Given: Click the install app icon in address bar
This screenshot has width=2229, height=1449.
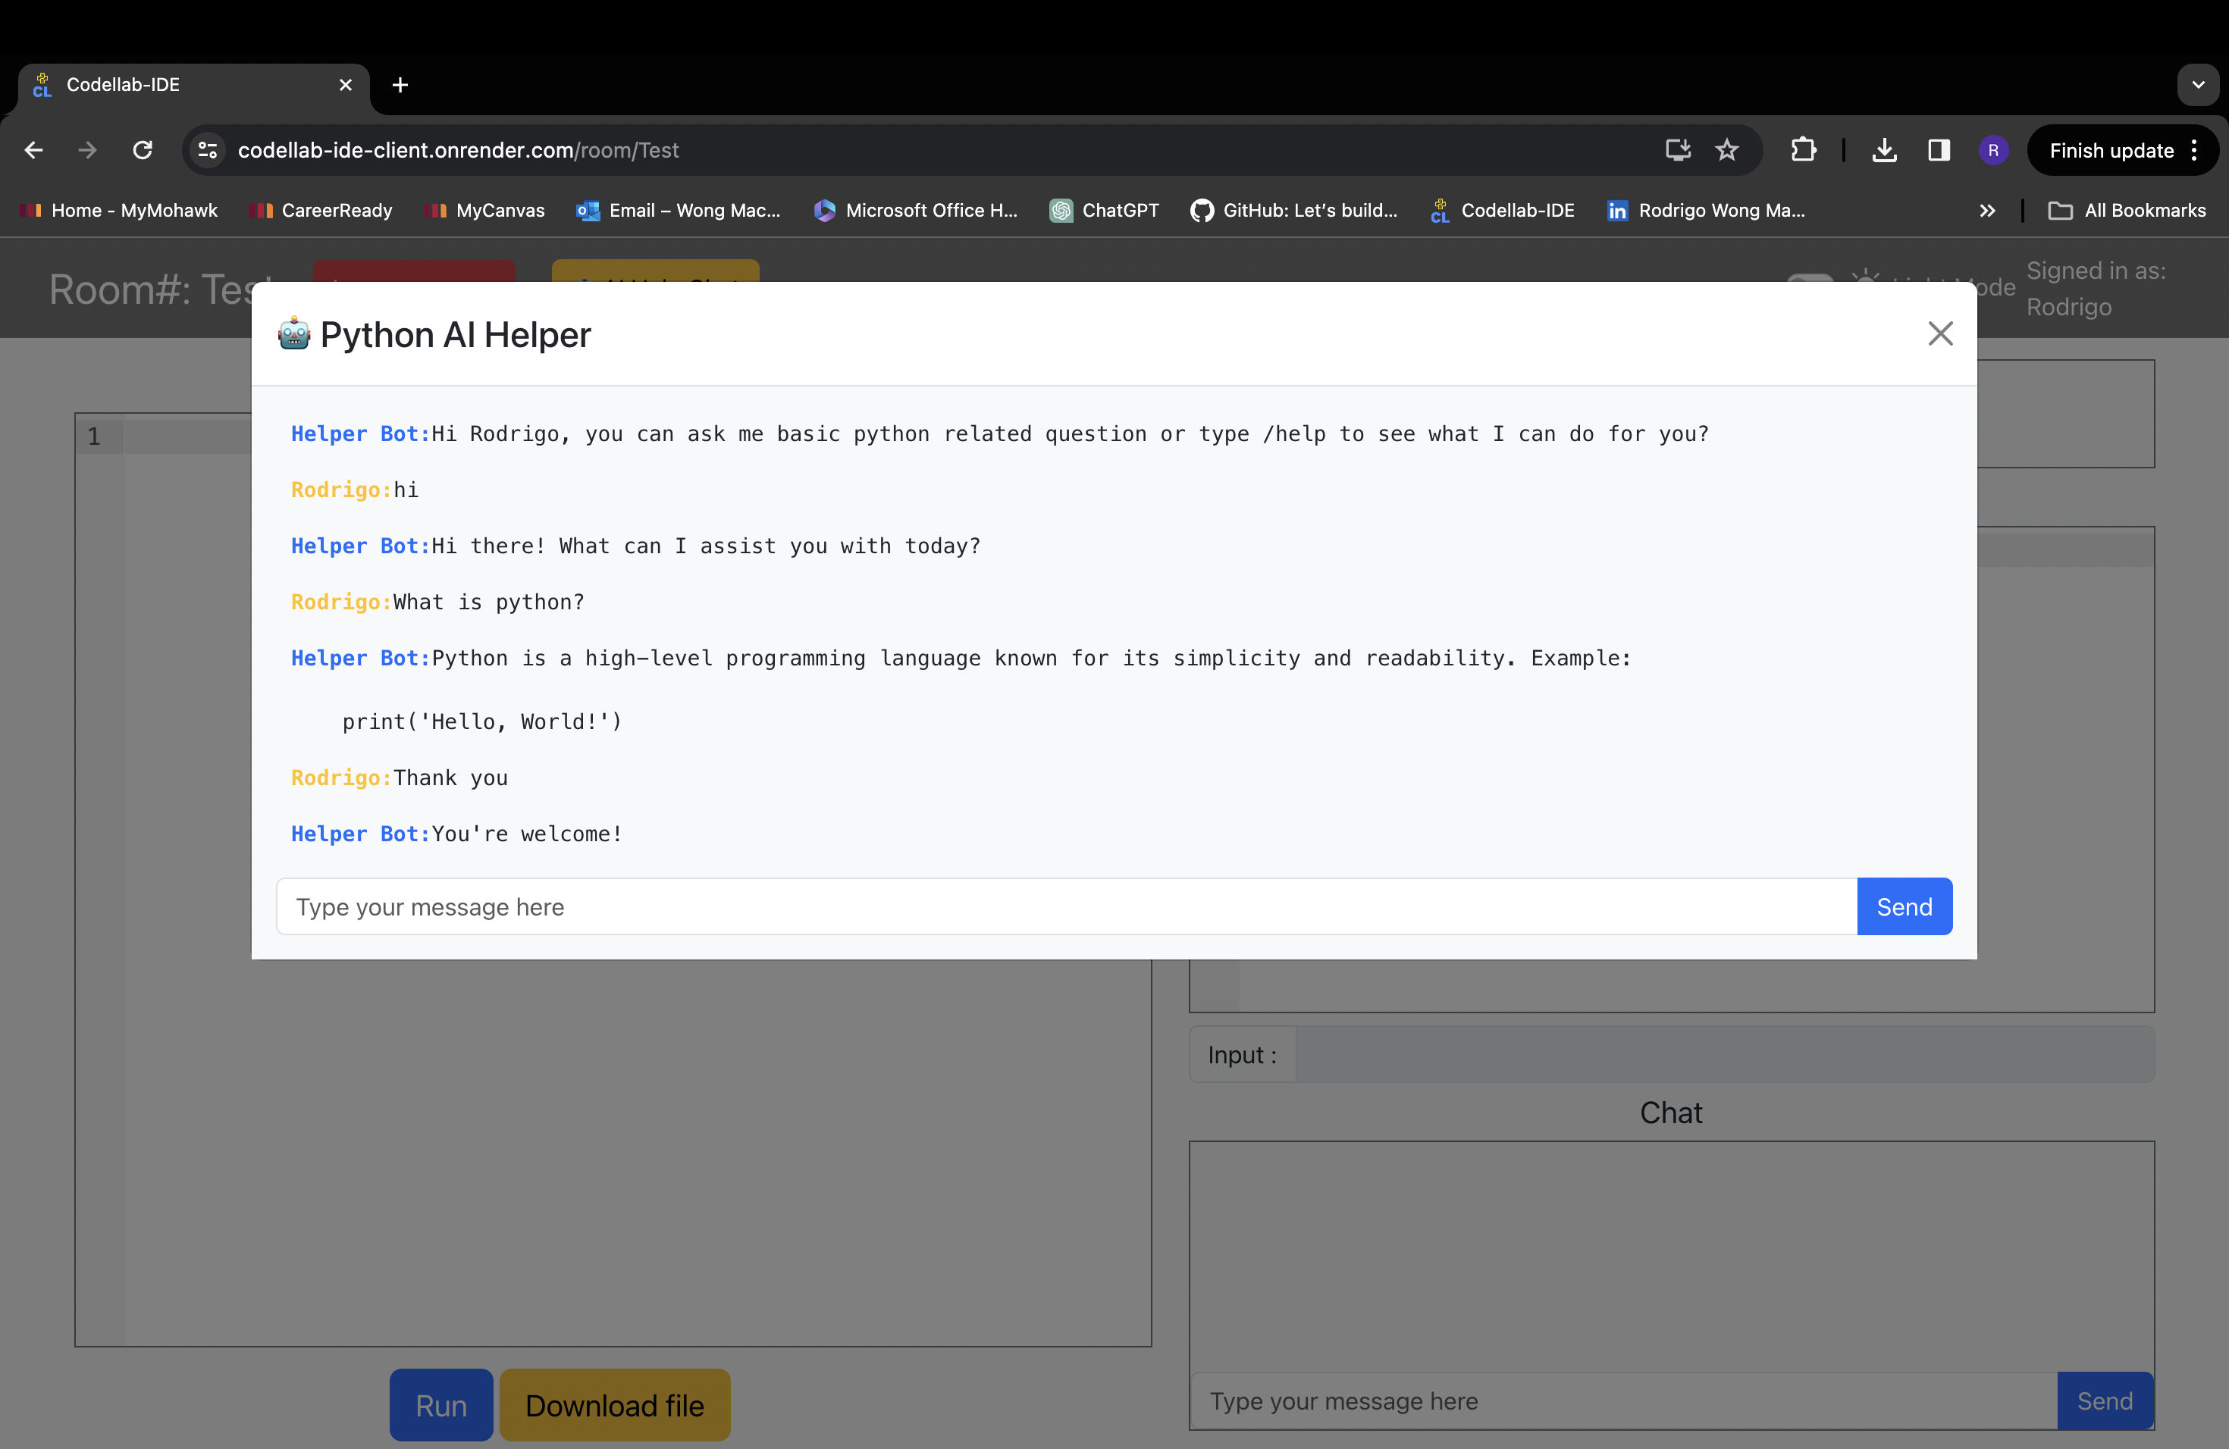Looking at the screenshot, I should (1677, 150).
